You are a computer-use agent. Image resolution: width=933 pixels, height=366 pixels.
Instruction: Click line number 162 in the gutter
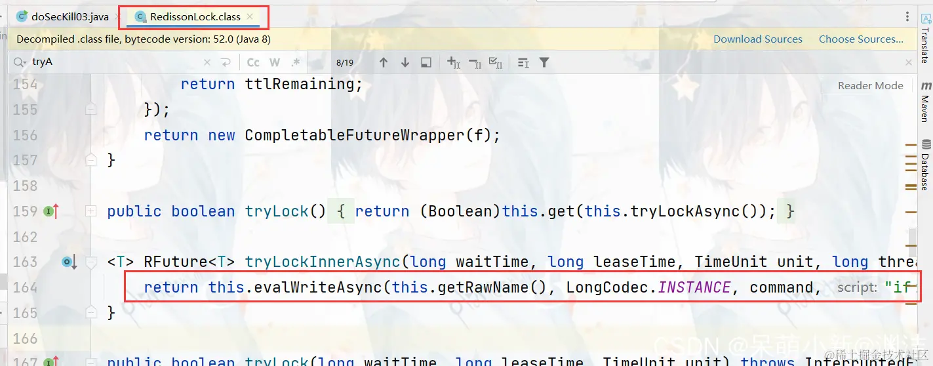click(26, 236)
